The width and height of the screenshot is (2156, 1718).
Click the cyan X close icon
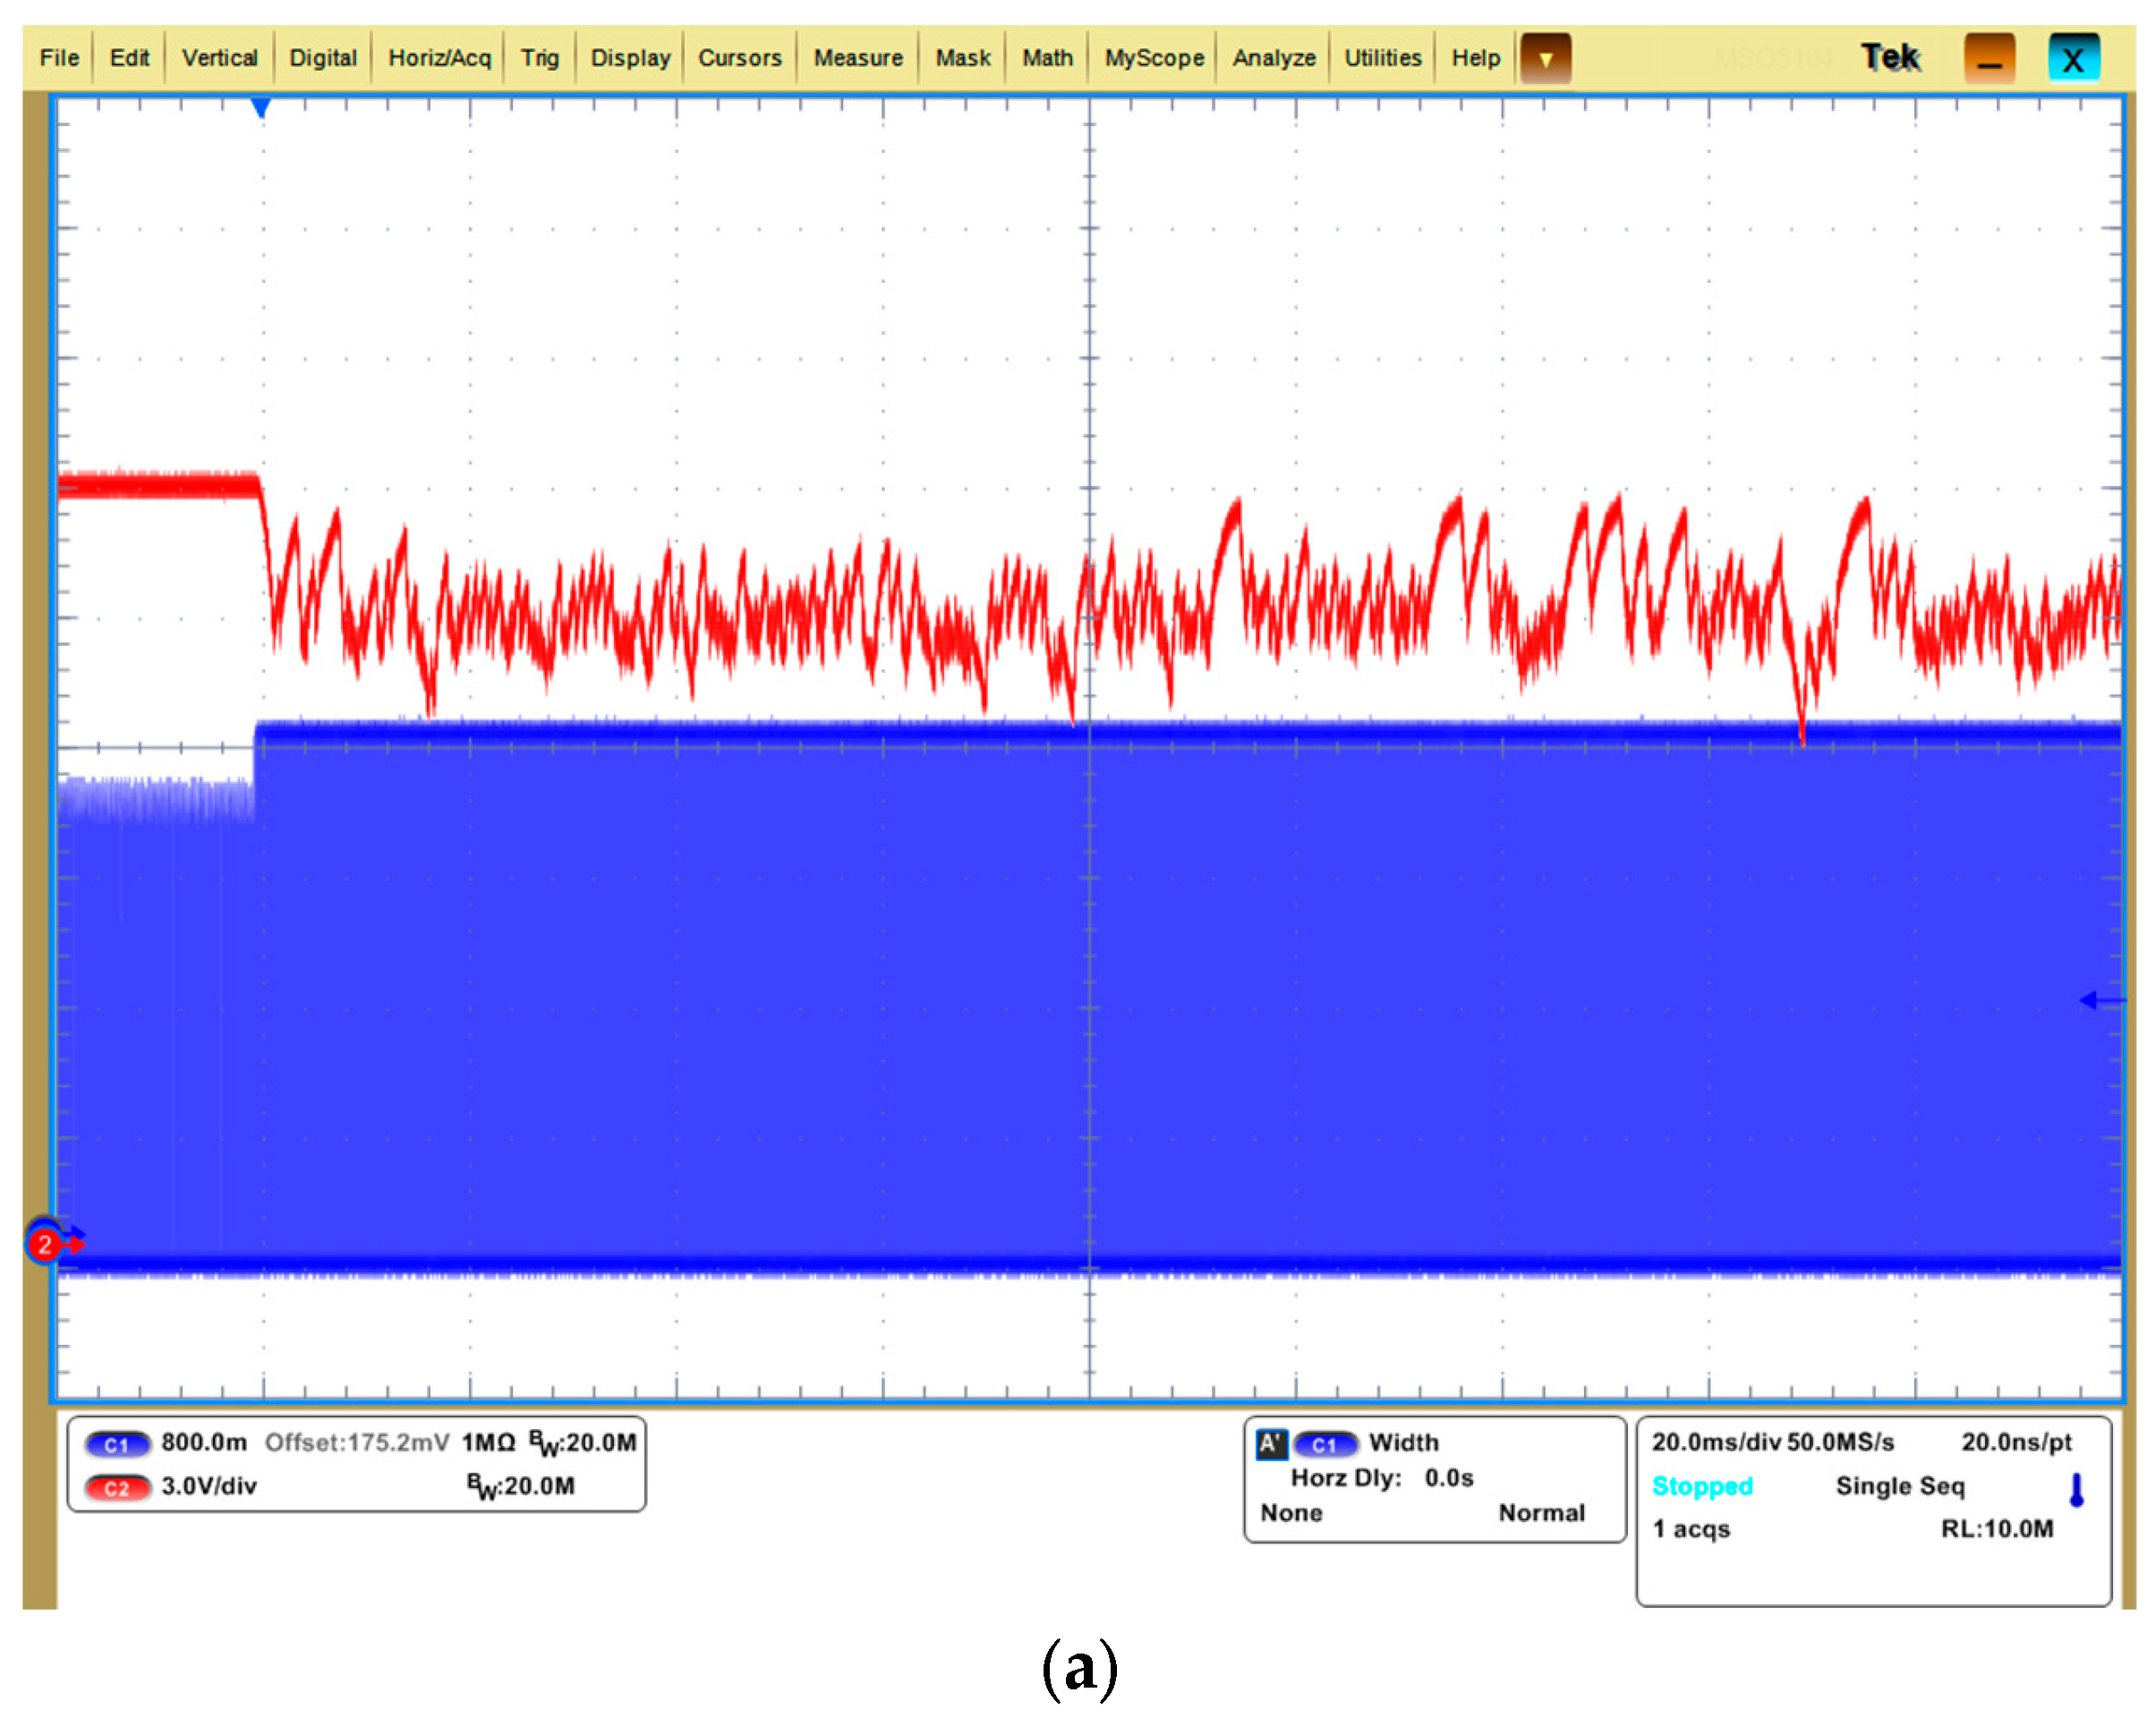pyautogui.click(x=2072, y=59)
